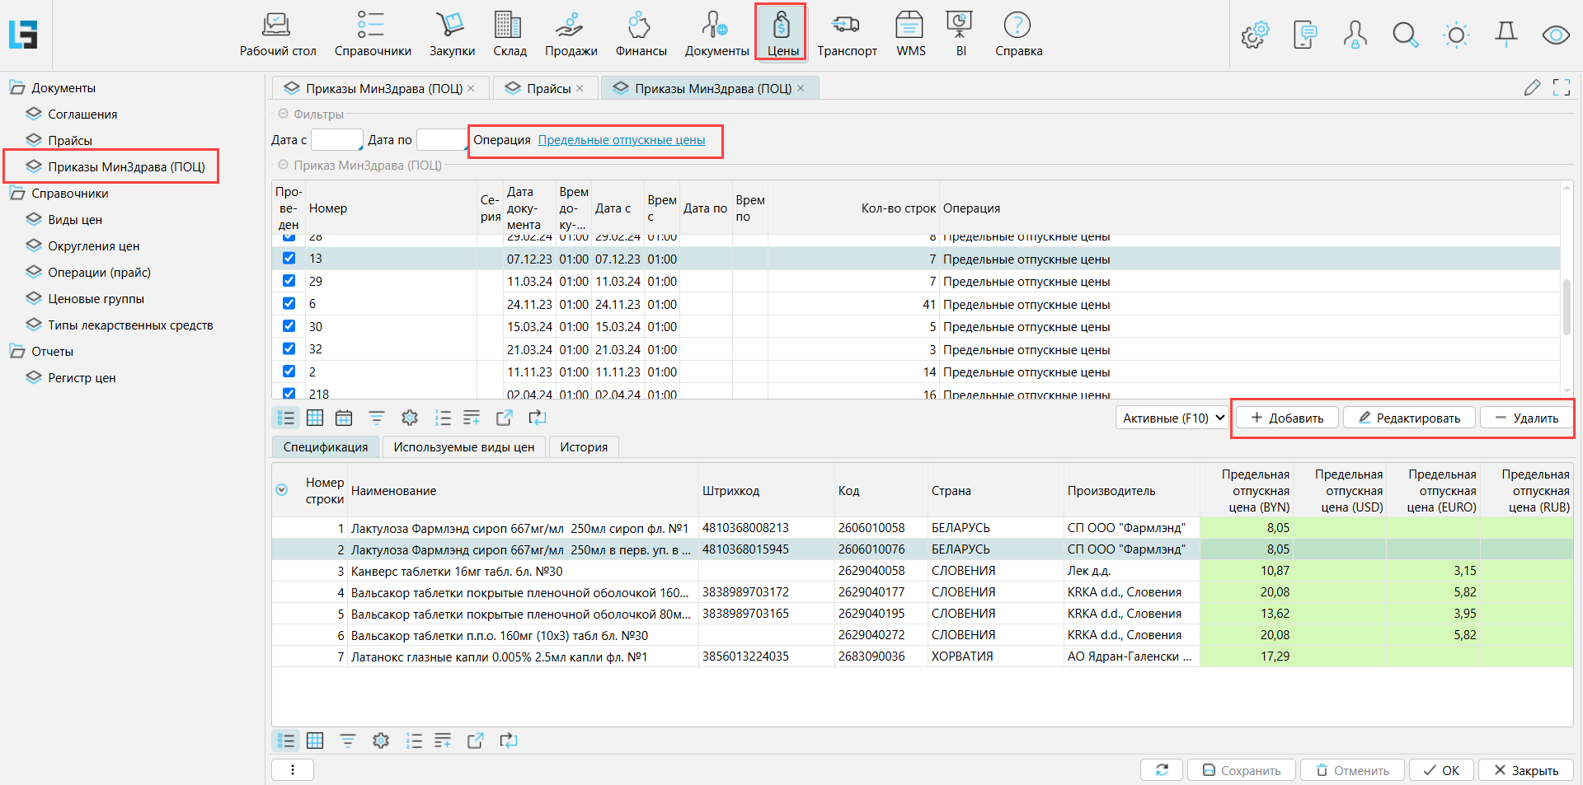Switch to the Прайсы tab
This screenshot has height=785, width=1583.
click(x=547, y=89)
